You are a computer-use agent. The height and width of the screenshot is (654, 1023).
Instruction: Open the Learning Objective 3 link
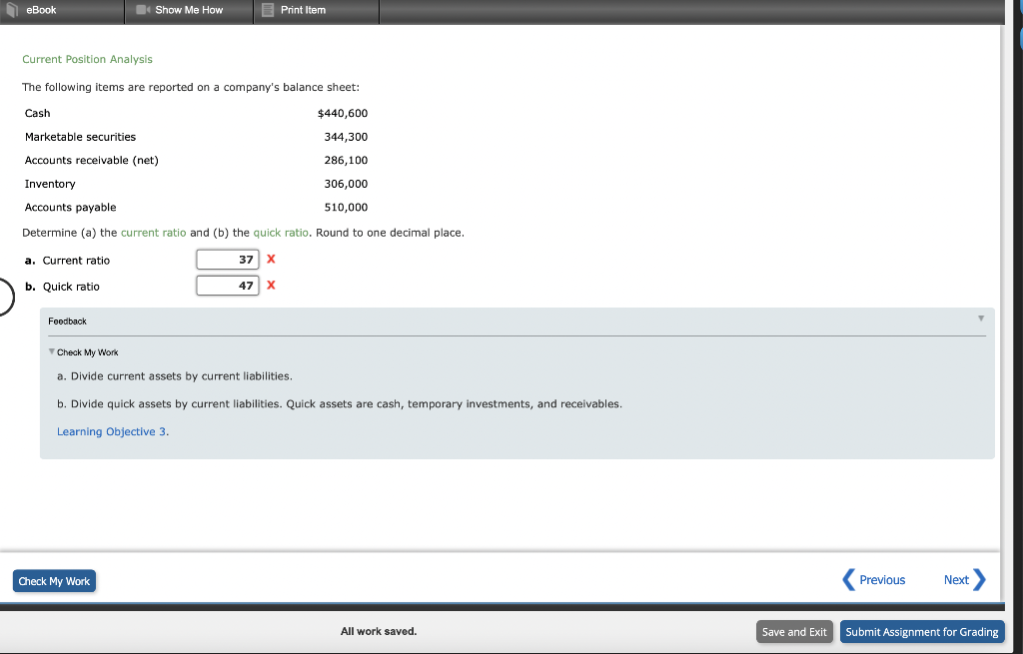click(112, 431)
